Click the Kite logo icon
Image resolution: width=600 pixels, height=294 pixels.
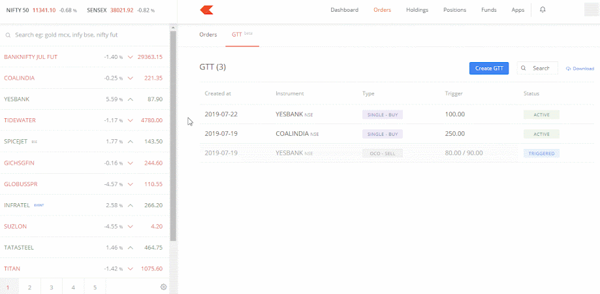pos(206,10)
